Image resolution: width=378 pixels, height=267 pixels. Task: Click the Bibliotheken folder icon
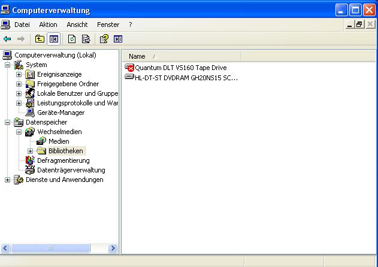41,151
